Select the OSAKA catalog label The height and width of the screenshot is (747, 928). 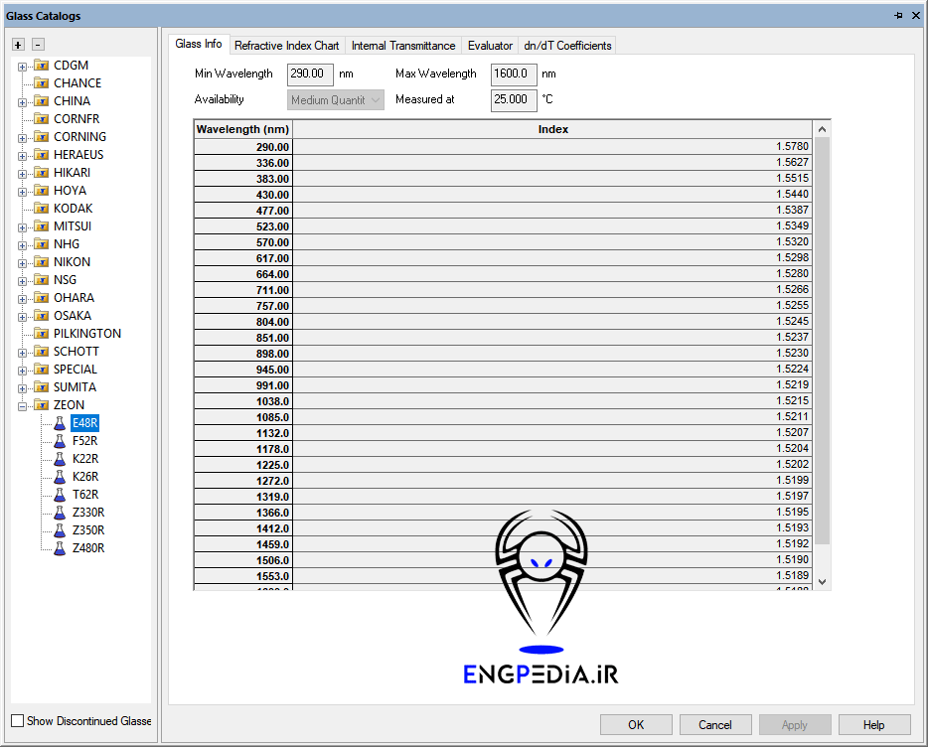[x=73, y=316]
